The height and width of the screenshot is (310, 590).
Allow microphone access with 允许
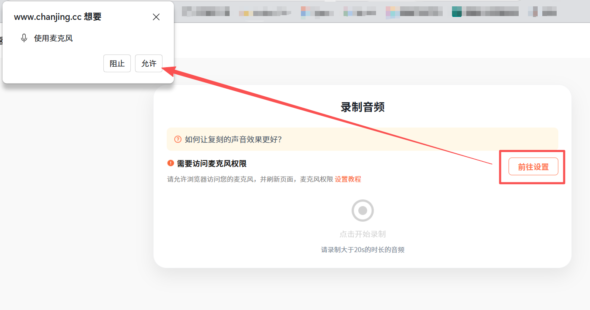pyautogui.click(x=149, y=63)
